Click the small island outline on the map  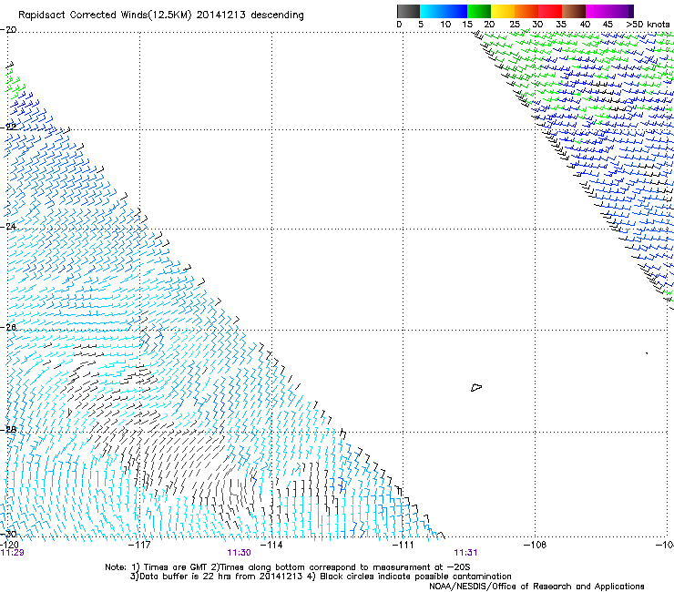point(476,387)
